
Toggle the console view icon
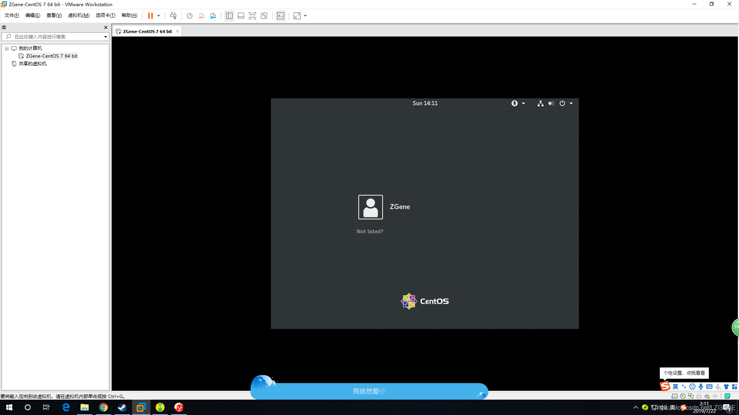tap(281, 16)
